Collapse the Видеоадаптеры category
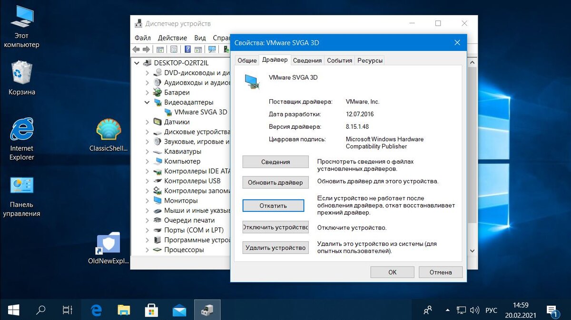The image size is (571, 320). pyautogui.click(x=147, y=102)
